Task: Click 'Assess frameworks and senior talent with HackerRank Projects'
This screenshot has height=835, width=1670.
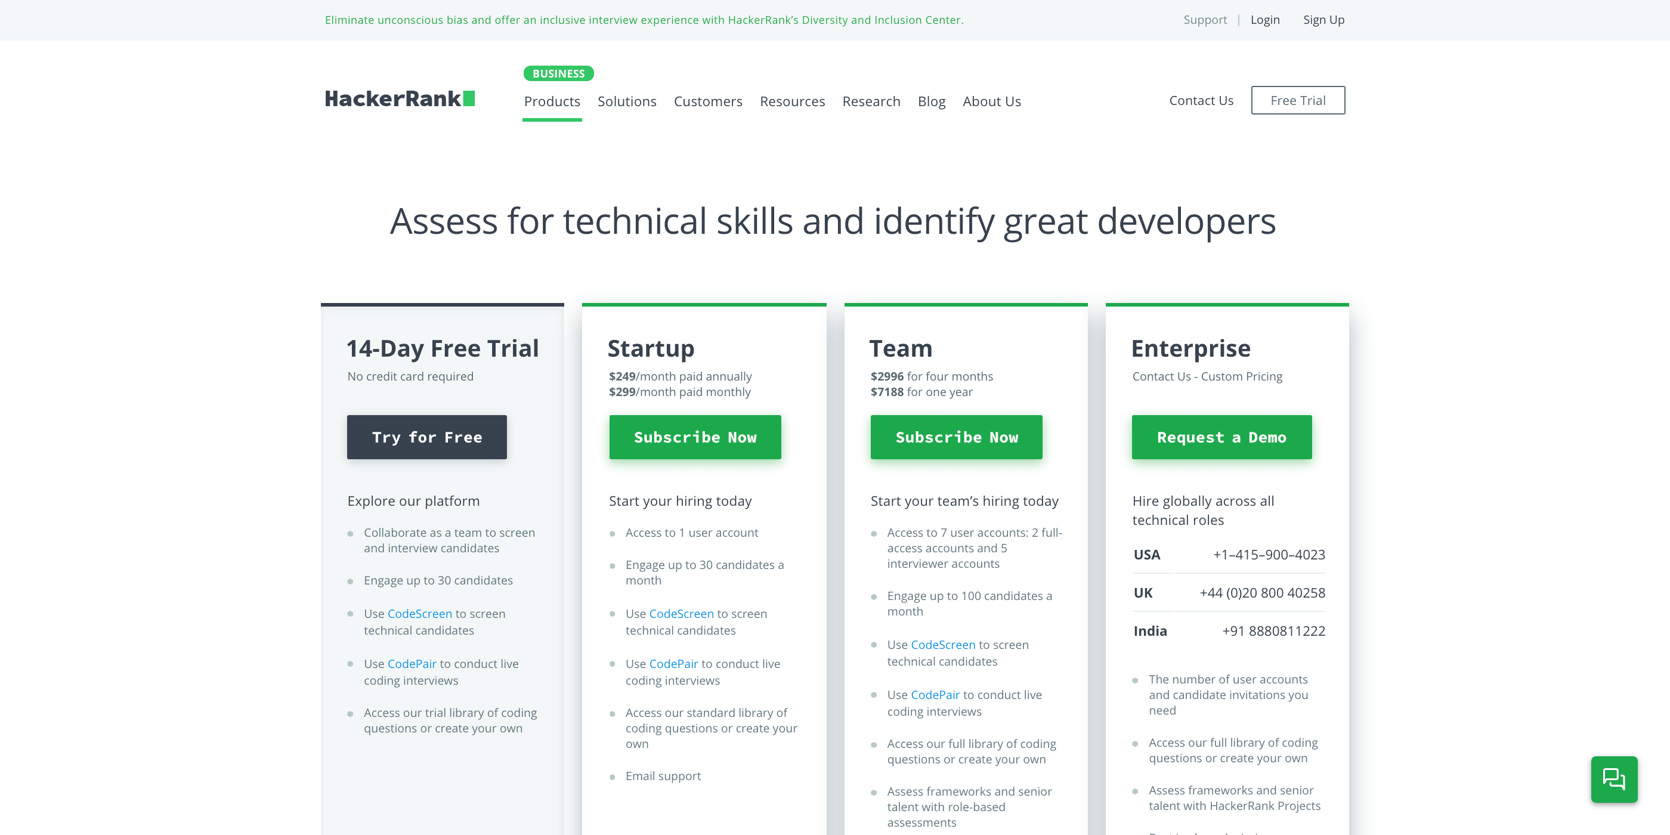Action: pyautogui.click(x=1235, y=797)
